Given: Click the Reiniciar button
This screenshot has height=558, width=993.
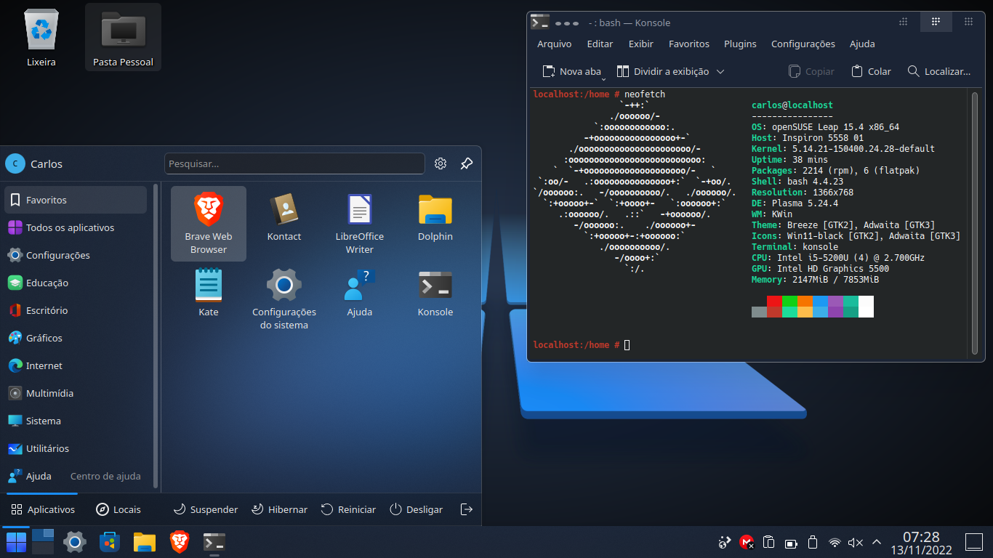Looking at the screenshot, I should [348, 509].
